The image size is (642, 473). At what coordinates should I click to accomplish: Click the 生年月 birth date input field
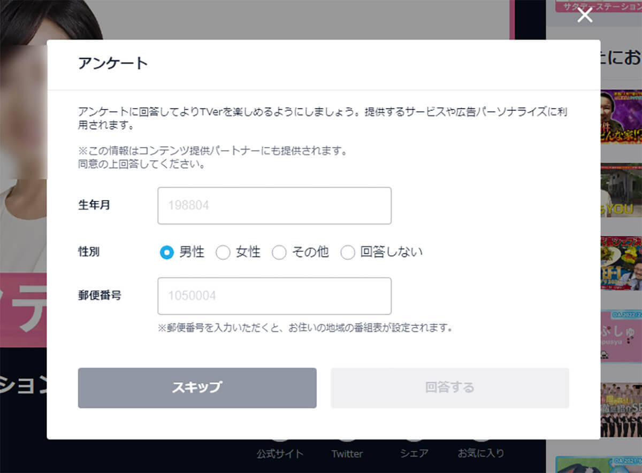(274, 206)
